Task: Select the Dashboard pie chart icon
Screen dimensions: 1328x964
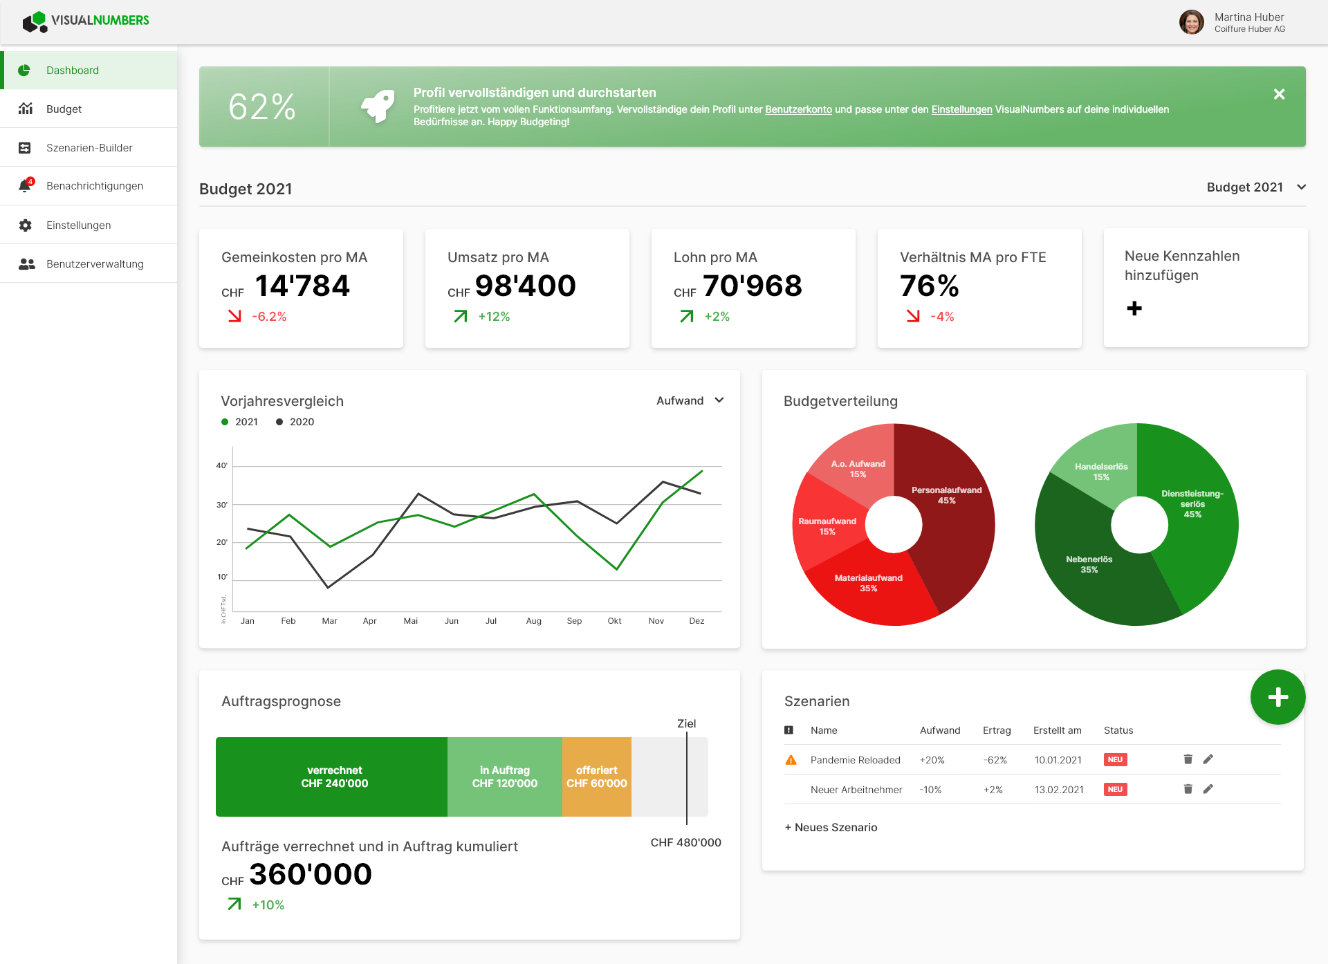Action: click(x=24, y=70)
